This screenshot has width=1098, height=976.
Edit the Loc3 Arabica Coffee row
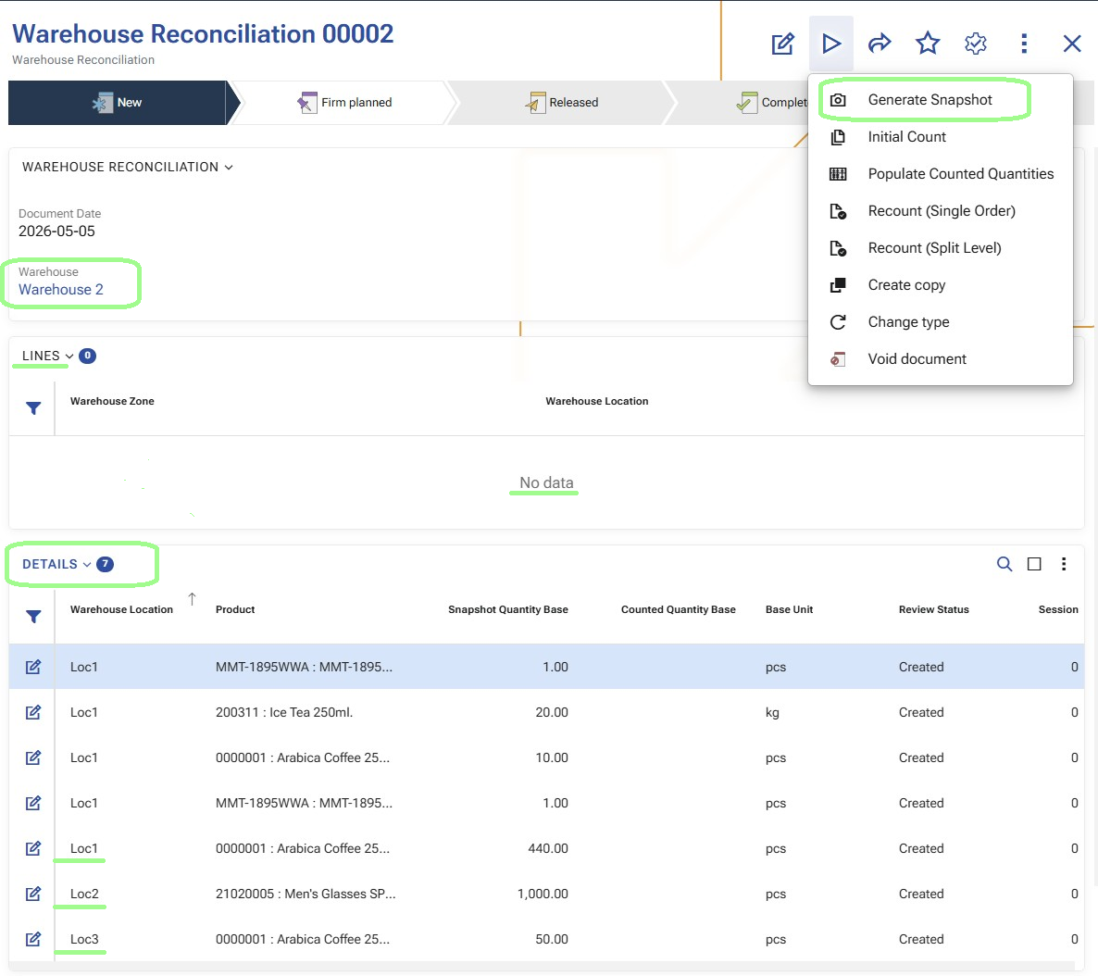(33, 940)
